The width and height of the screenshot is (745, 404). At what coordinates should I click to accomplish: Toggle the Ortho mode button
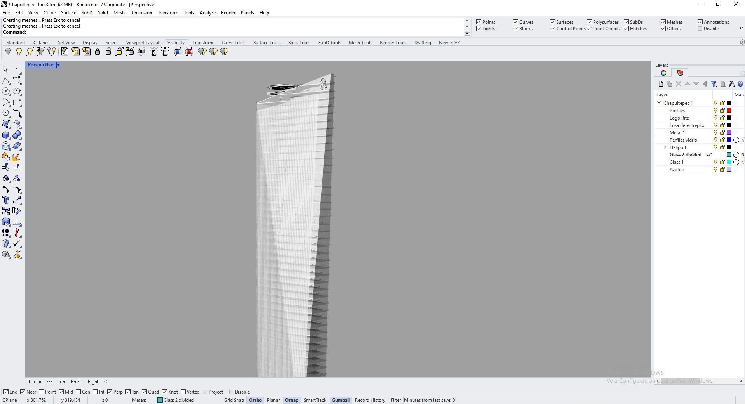255,400
